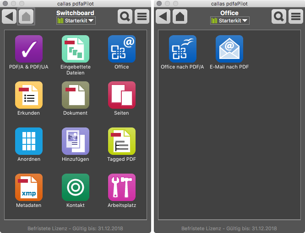305x233 pixels.
Task: Expand Starterkit dropdown in Office window
Action: pyautogui.click(x=230, y=21)
